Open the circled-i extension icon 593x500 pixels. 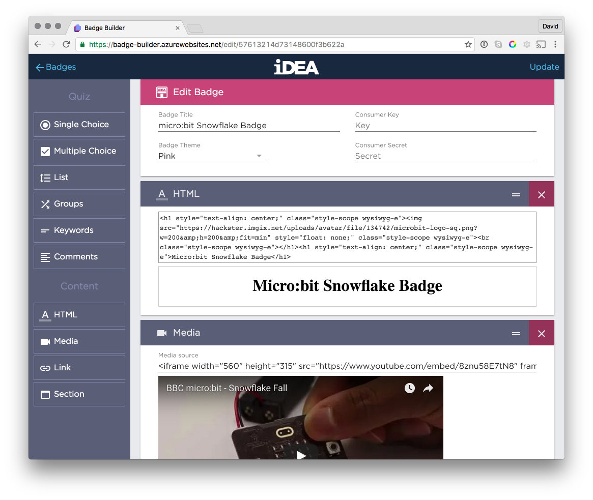pyautogui.click(x=484, y=44)
